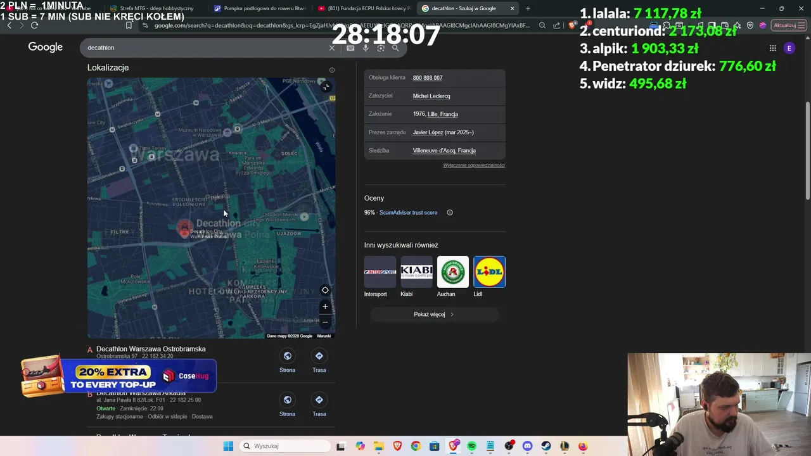Open the Google logo home link

coord(46,47)
